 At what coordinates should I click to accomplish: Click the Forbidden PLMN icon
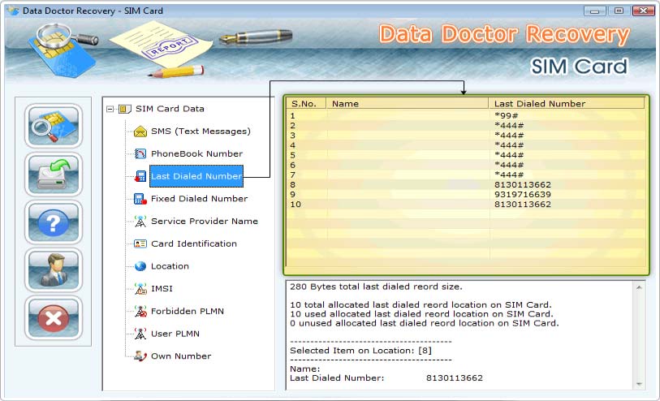[x=140, y=312]
